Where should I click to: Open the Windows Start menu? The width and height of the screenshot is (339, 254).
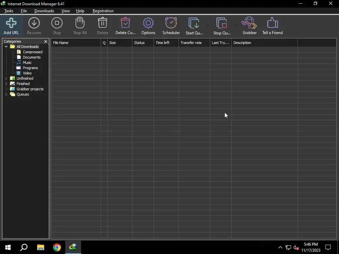click(x=8, y=247)
